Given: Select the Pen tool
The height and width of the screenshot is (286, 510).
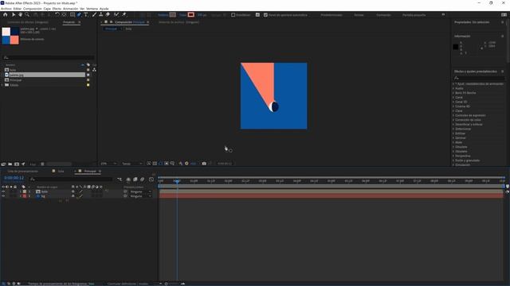Looking at the screenshot, I should pos(79,14).
